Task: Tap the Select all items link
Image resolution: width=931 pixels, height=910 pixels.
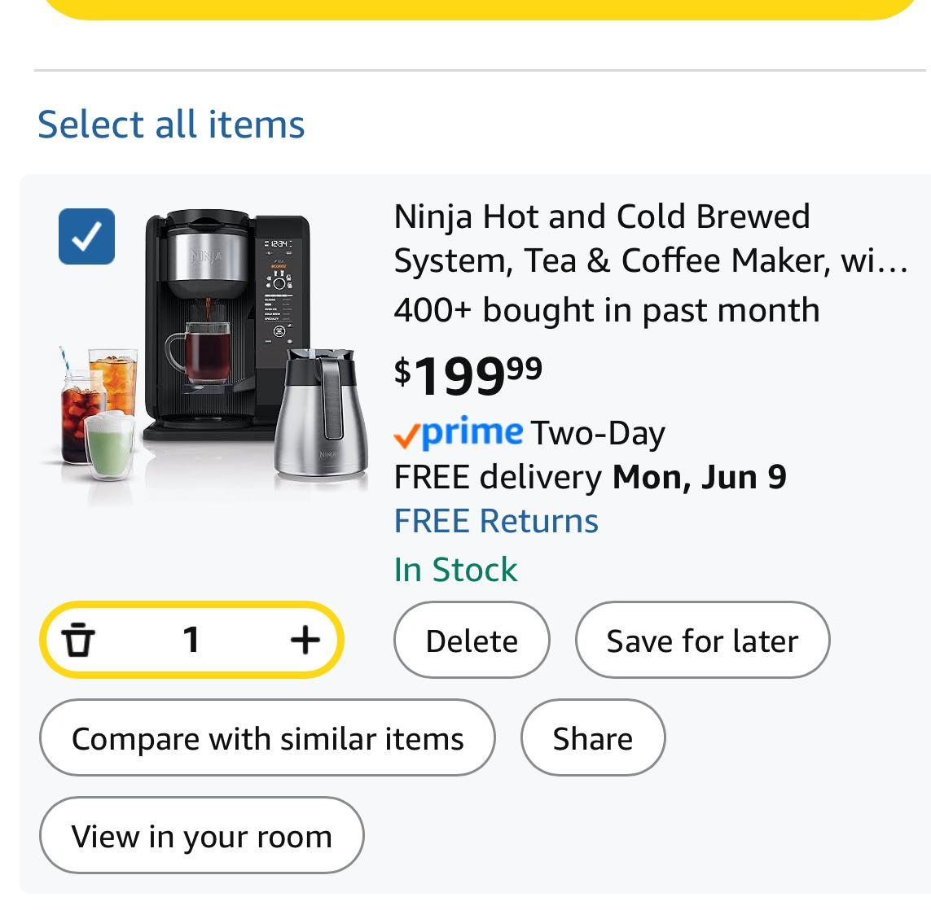Action: click(171, 125)
